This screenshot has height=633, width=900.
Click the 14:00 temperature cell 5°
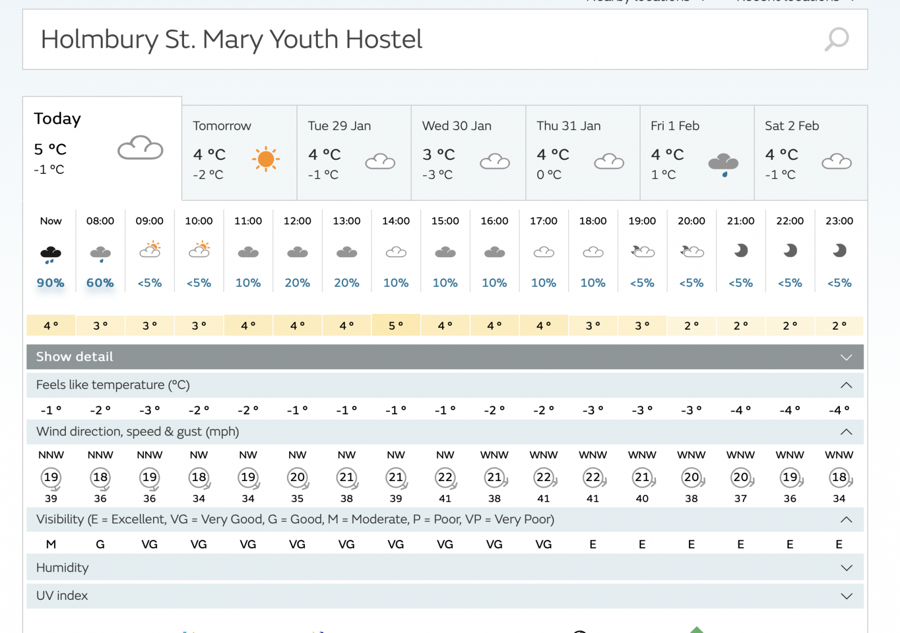pyautogui.click(x=396, y=325)
